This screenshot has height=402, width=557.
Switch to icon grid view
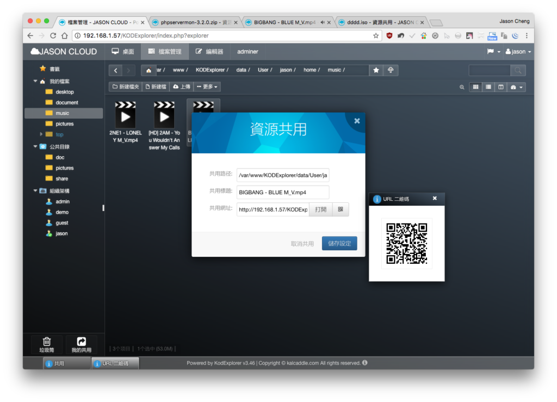click(475, 87)
